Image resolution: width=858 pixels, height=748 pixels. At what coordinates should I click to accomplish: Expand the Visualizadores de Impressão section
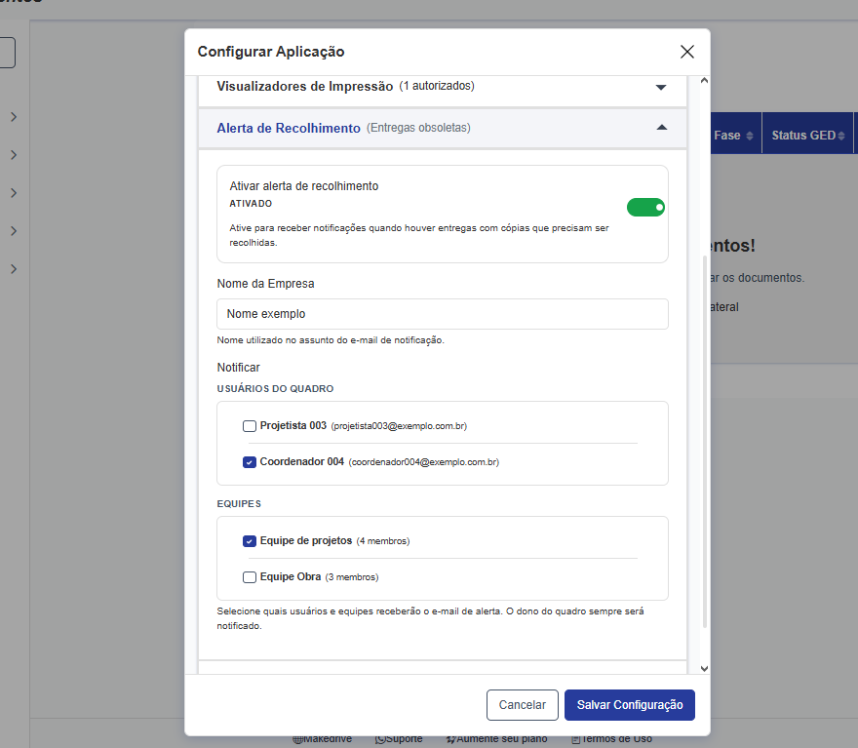coord(661,87)
